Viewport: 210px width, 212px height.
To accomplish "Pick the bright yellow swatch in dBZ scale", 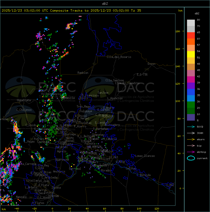I will tap(191, 54).
